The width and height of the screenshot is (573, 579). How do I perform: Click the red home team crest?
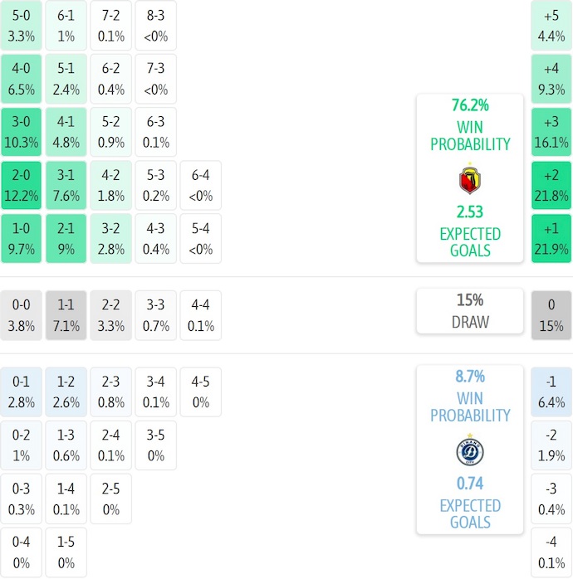click(x=470, y=180)
